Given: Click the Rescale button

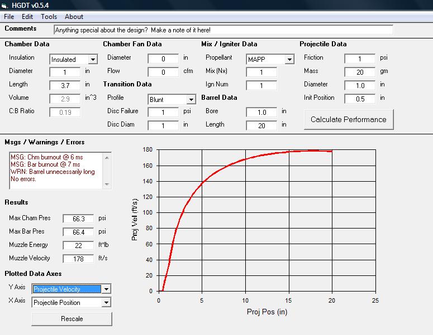Looking at the screenshot, I should point(72,319).
